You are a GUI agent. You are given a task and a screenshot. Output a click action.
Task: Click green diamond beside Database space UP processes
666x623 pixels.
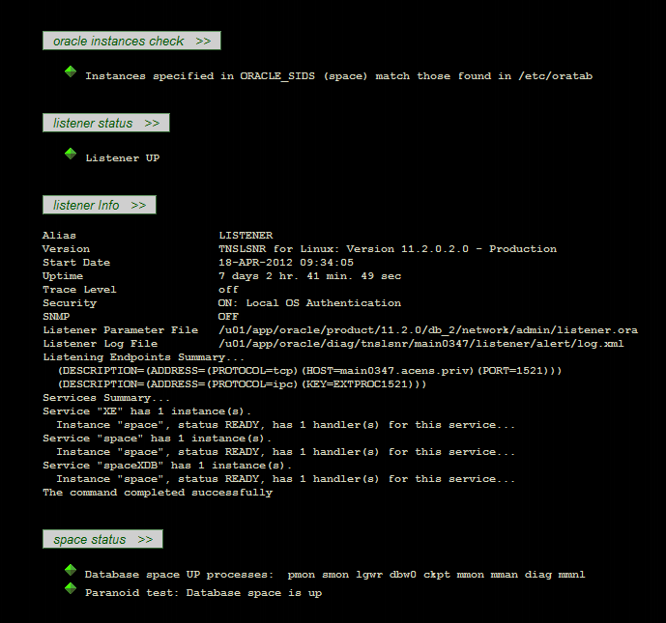[x=71, y=571]
